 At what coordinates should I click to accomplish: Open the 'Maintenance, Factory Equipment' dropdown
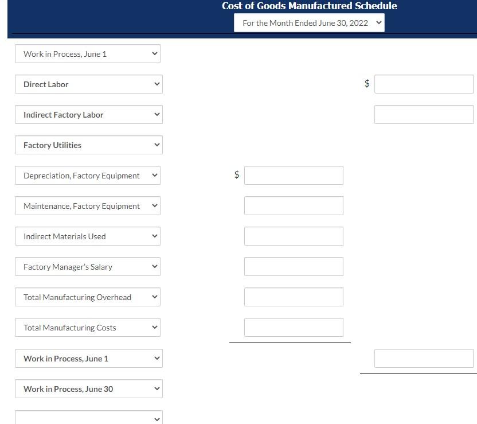[x=87, y=205]
